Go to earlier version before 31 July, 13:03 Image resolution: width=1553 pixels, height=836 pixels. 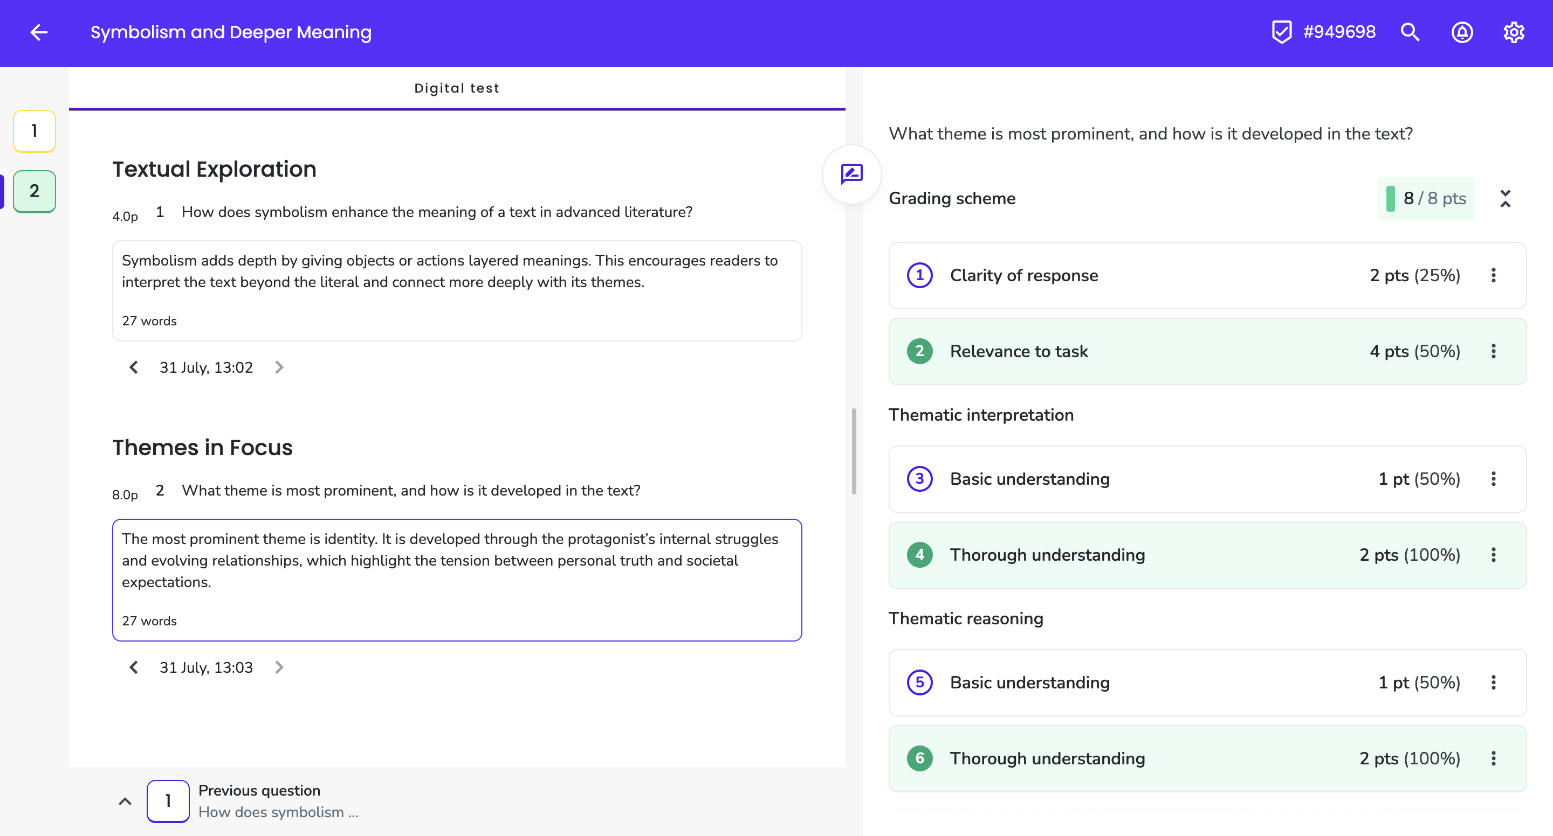tap(134, 667)
